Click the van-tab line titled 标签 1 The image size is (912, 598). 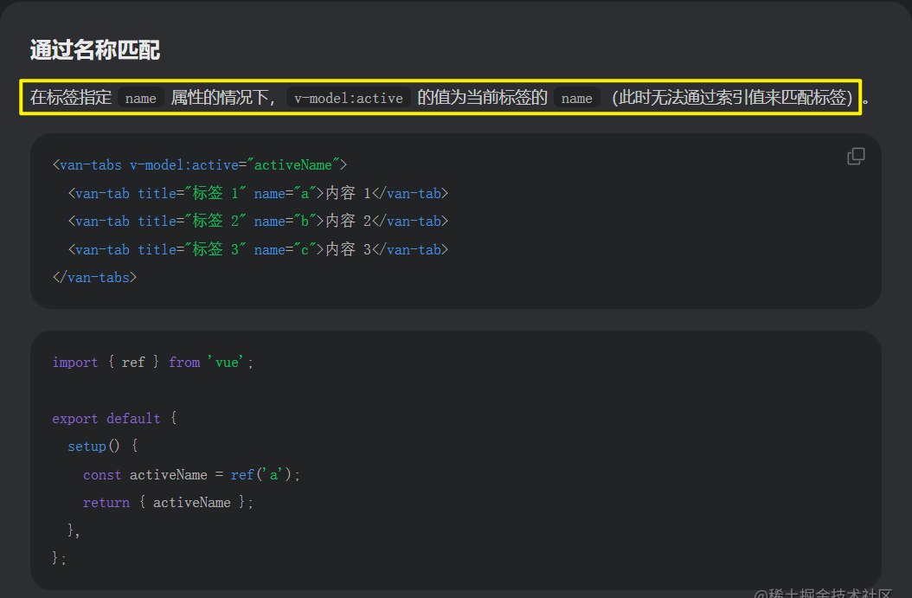click(x=258, y=193)
